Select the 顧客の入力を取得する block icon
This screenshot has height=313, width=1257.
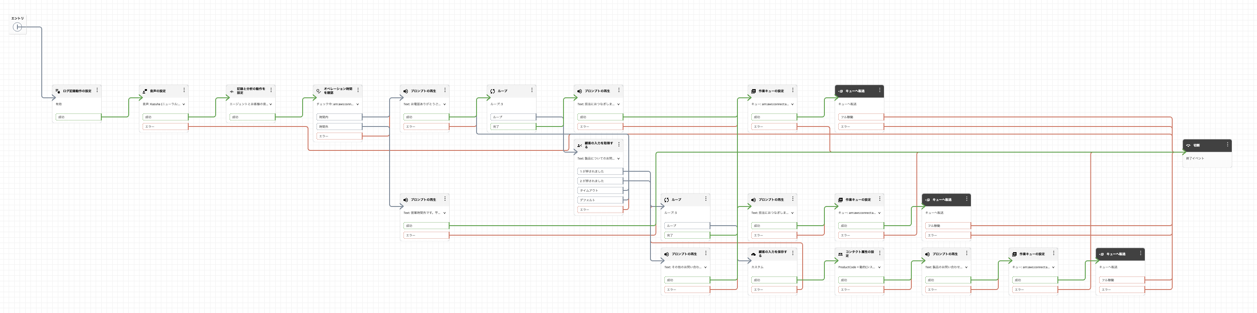(x=580, y=145)
